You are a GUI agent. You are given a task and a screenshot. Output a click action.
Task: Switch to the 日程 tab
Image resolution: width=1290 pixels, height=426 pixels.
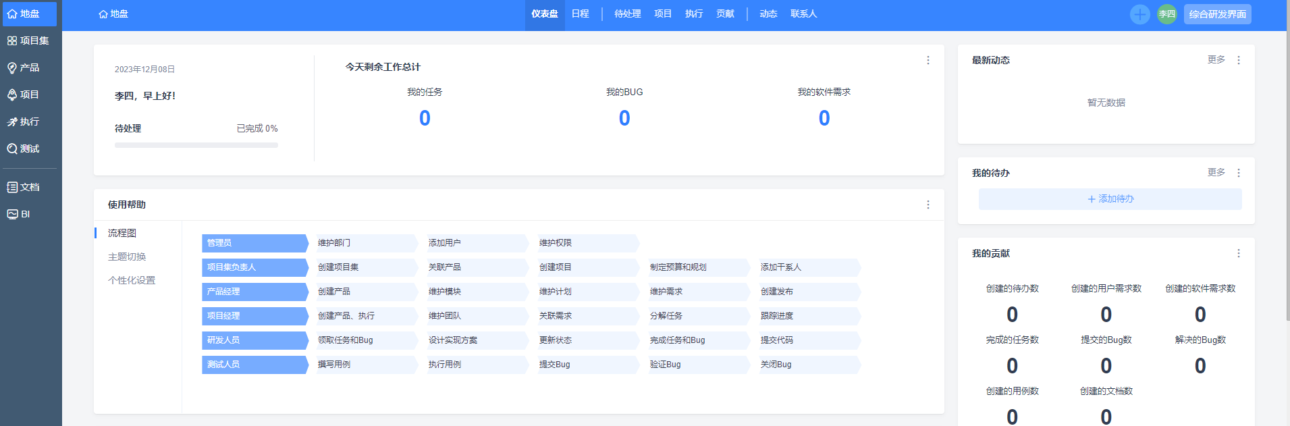click(x=581, y=14)
